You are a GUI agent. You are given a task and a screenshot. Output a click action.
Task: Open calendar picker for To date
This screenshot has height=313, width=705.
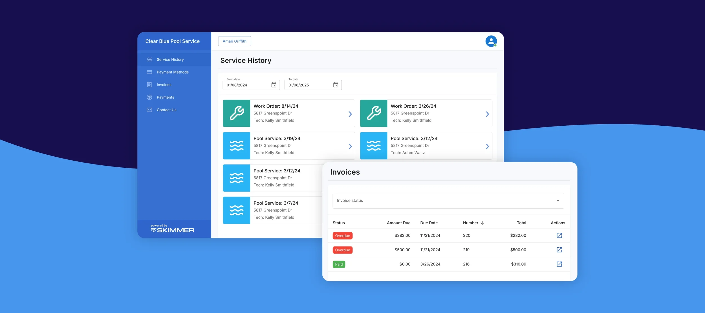335,85
